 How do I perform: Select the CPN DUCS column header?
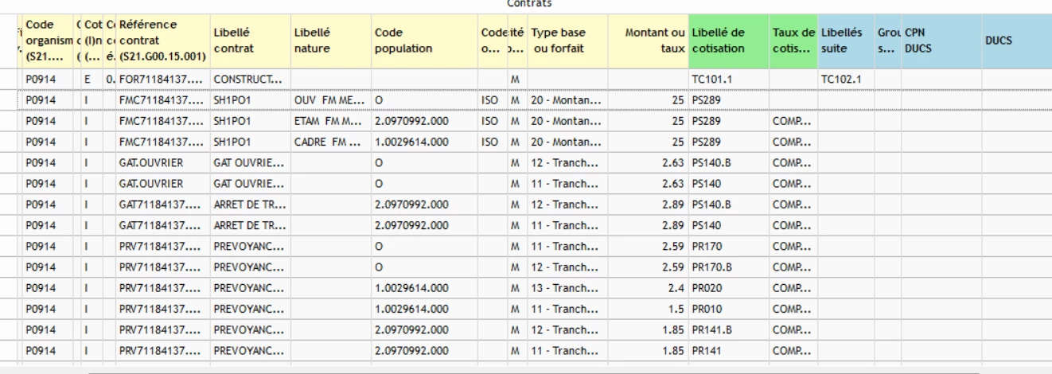coord(941,41)
